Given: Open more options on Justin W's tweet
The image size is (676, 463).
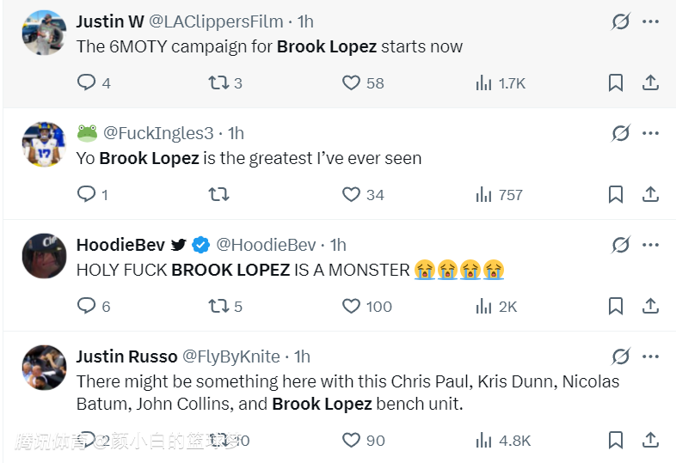Looking at the screenshot, I should pos(651,21).
